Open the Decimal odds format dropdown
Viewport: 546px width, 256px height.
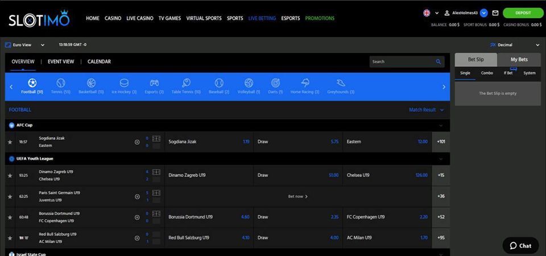coord(515,45)
